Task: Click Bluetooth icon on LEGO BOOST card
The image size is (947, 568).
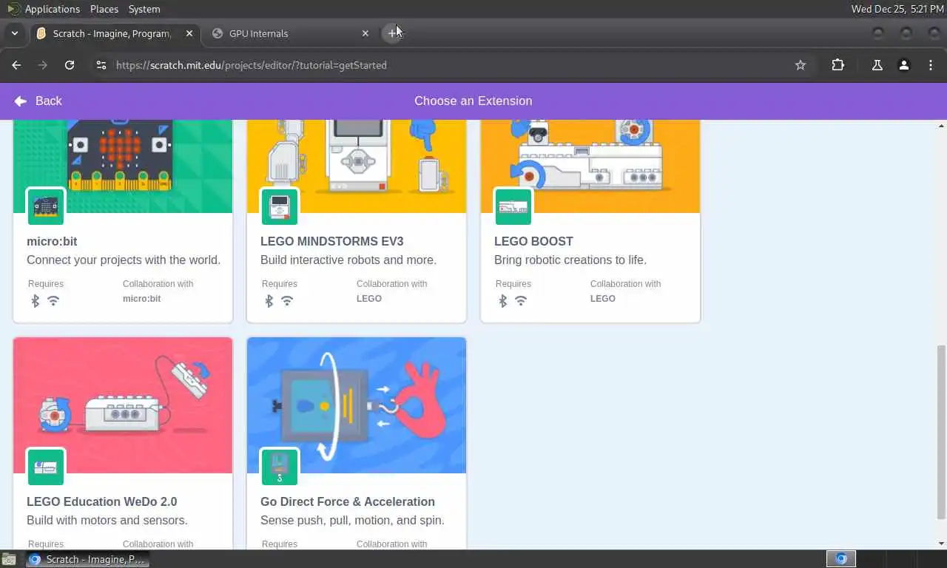Action: [x=502, y=301]
